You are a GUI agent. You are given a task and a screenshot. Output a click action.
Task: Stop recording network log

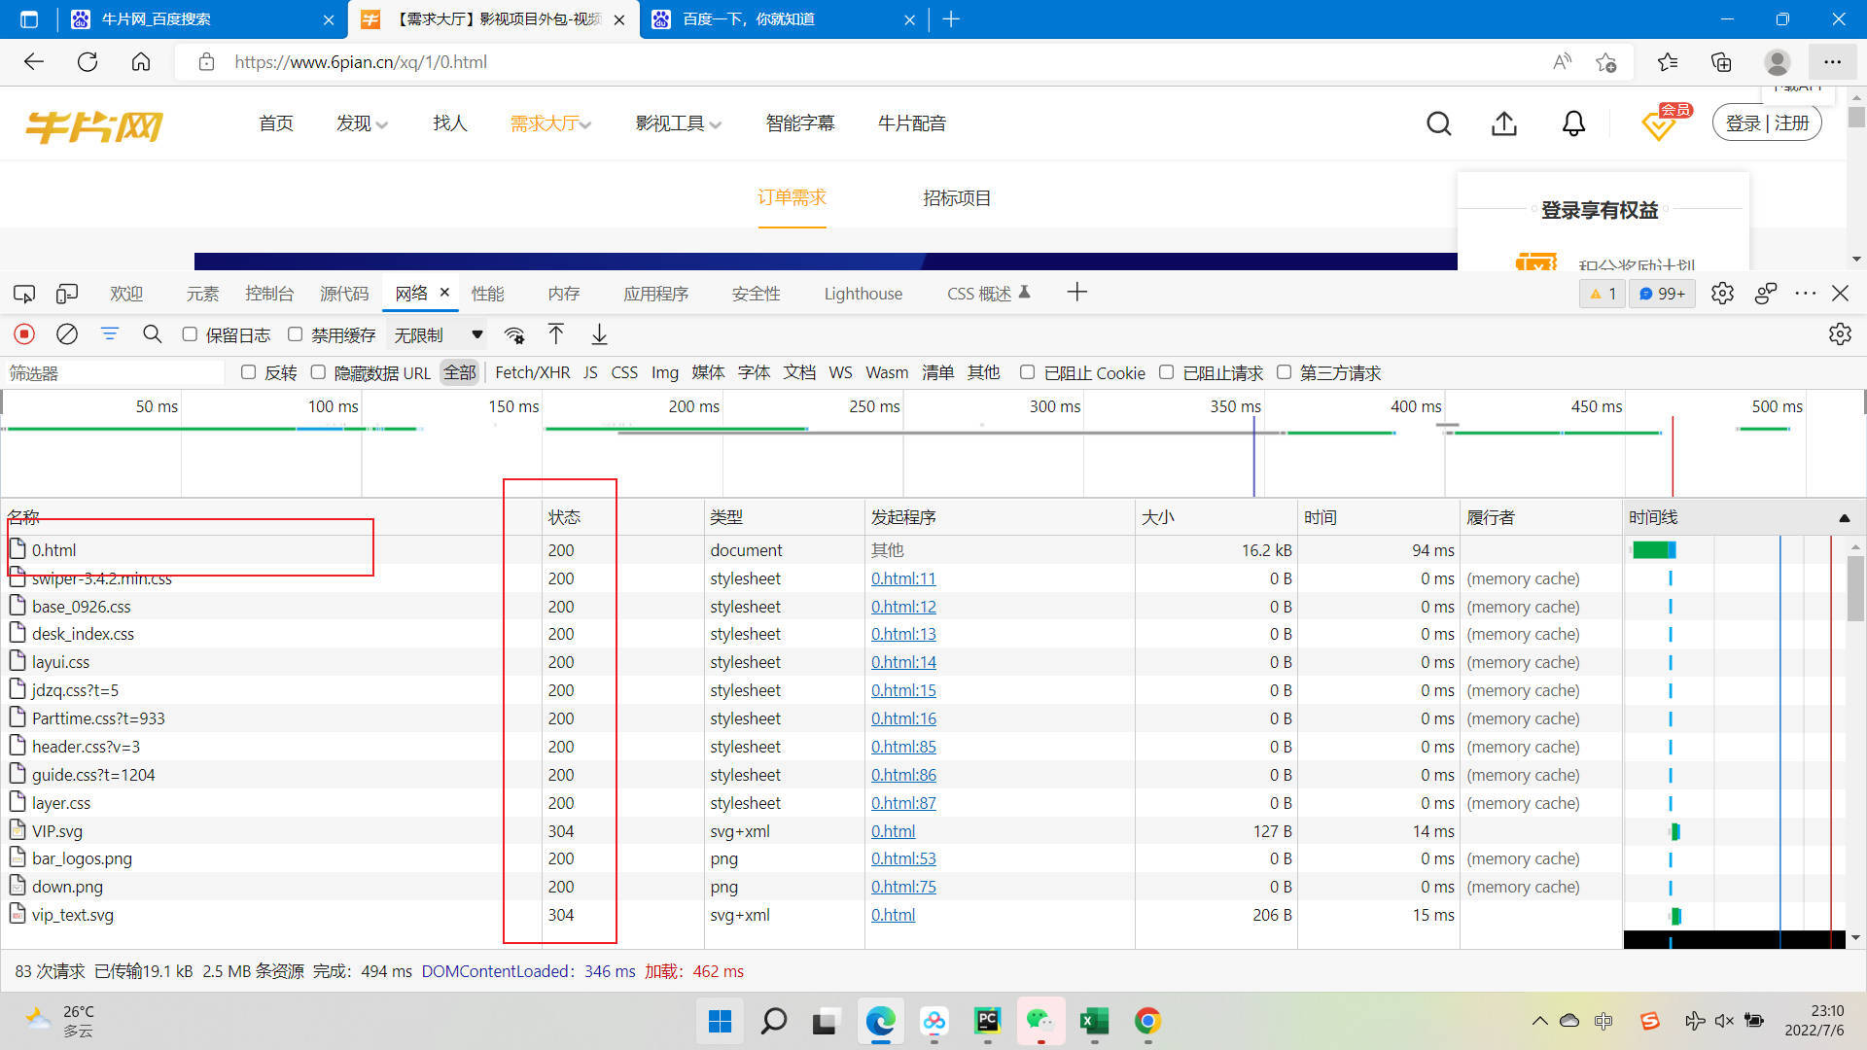pos(24,334)
